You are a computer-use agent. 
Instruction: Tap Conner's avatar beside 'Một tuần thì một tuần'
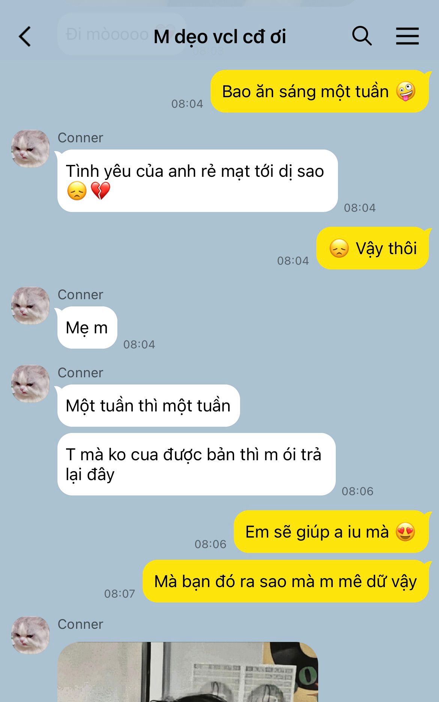click(30, 384)
